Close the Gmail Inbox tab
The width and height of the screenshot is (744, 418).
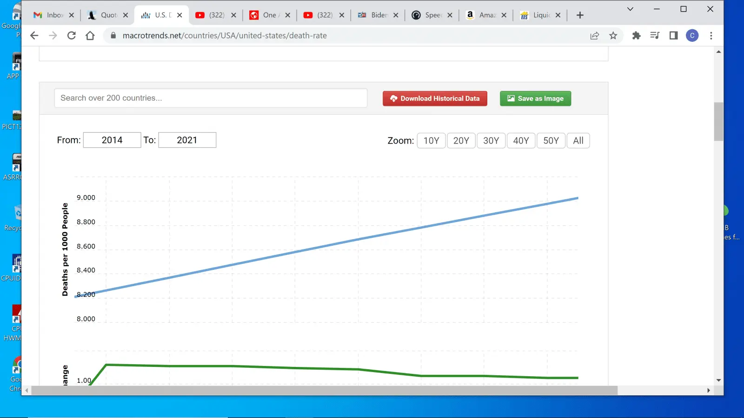click(71, 15)
